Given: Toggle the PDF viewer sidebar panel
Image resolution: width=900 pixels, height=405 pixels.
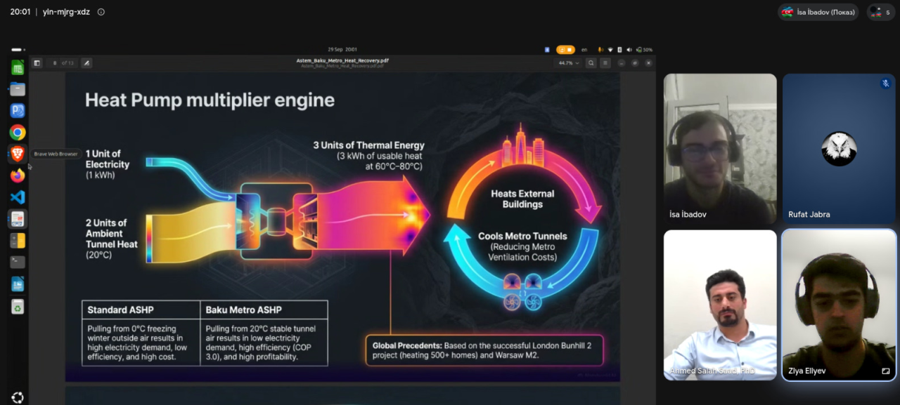Looking at the screenshot, I should click(37, 63).
